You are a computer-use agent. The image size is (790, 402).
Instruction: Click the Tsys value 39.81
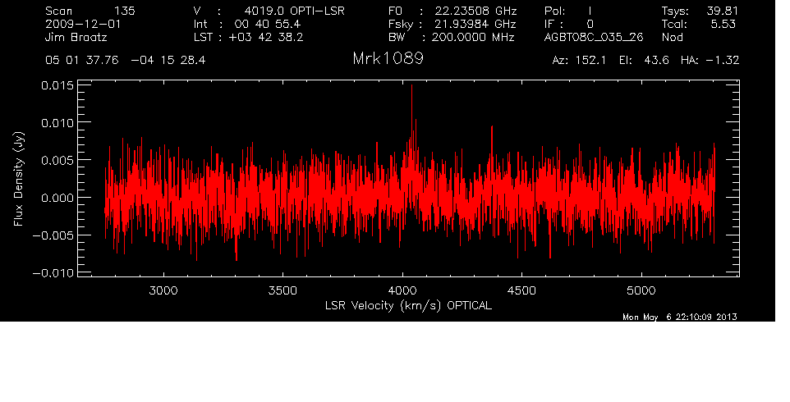click(723, 11)
